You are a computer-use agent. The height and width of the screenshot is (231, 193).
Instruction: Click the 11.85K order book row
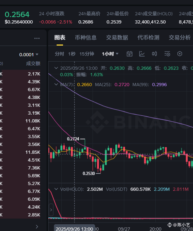[20, 152]
